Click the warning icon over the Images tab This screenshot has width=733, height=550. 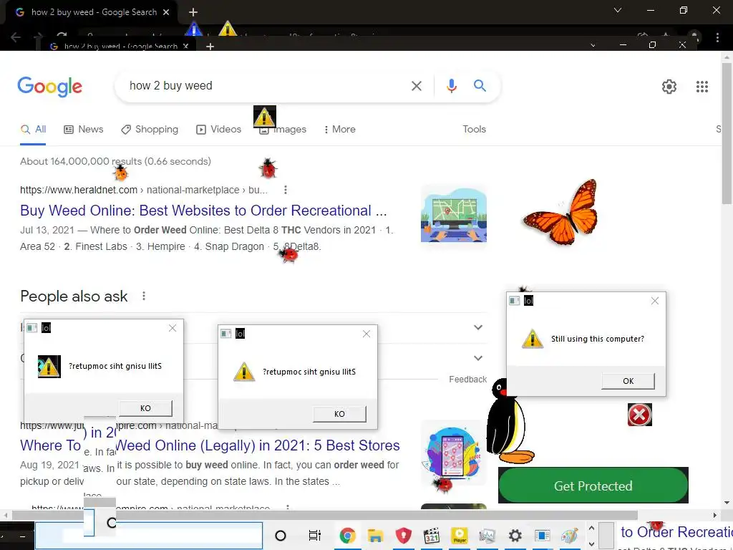pos(265,117)
